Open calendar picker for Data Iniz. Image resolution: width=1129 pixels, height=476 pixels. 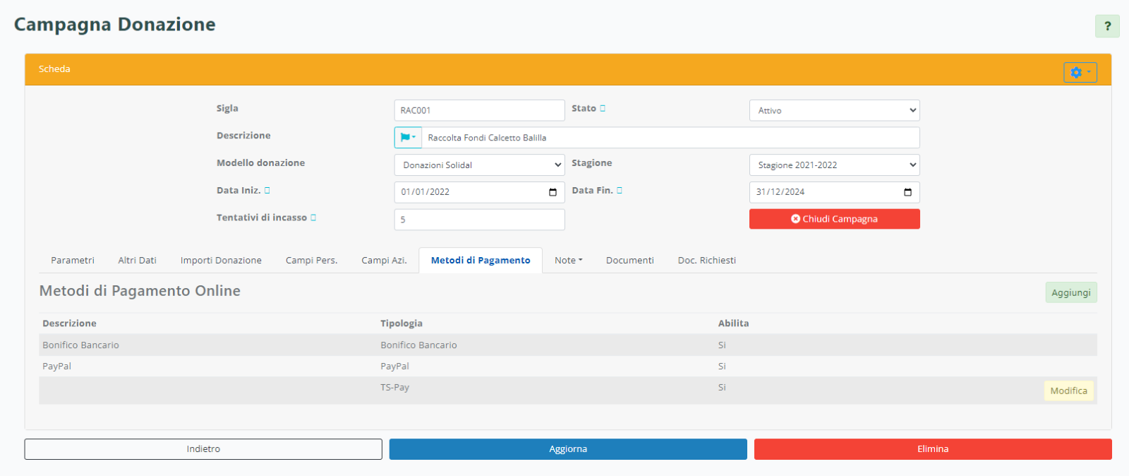(x=553, y=192)
